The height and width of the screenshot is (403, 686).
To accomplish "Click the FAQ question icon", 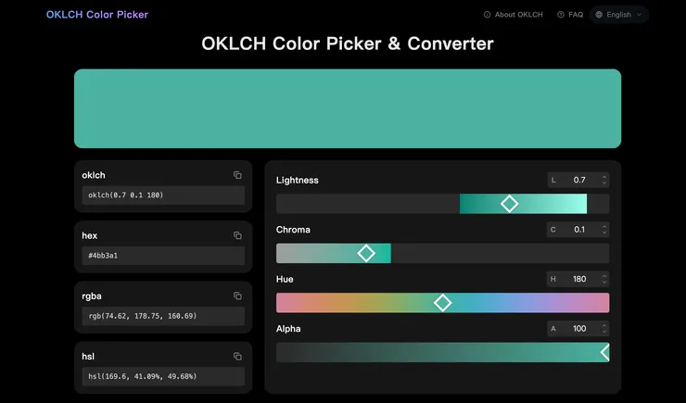I will pyautogui.click(x=561, y=15).
